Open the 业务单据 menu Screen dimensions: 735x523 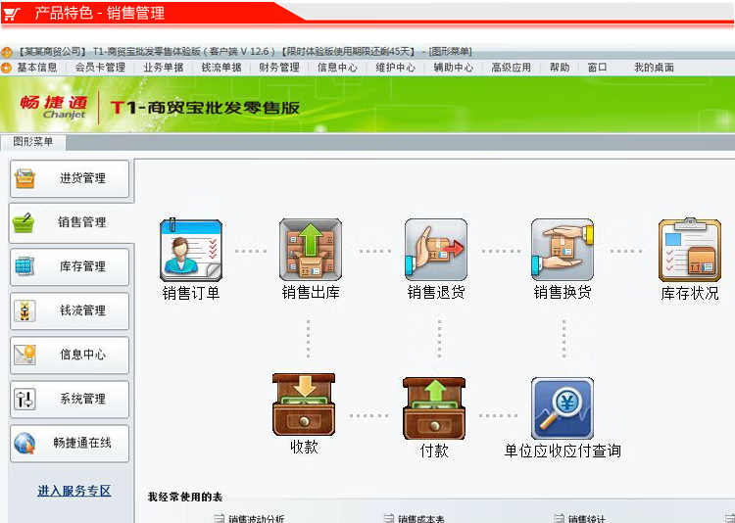pyautogui.click(x=164, y=68)
